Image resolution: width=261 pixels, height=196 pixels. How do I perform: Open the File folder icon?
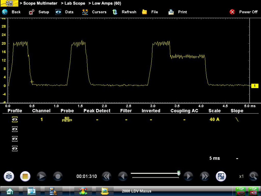(x=144, y=12)
